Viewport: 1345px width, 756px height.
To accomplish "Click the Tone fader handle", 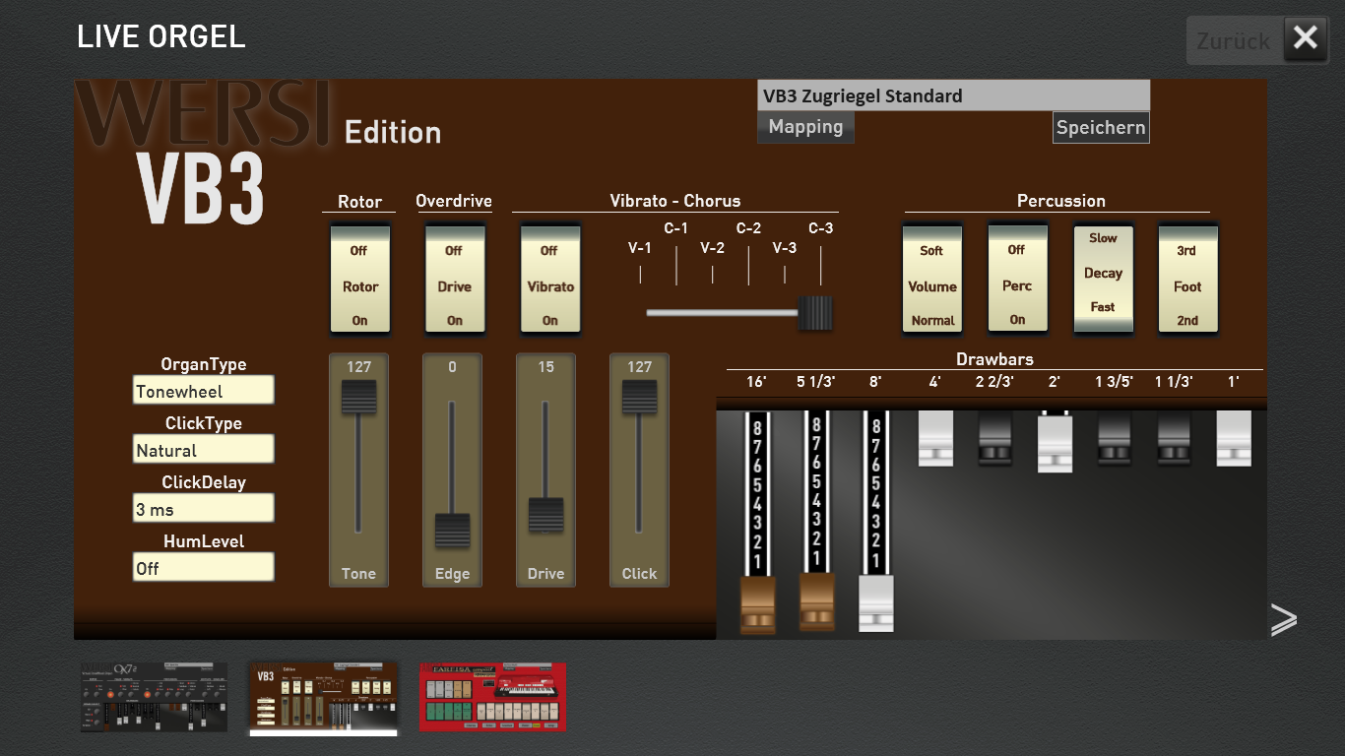I will pos(358,398).
